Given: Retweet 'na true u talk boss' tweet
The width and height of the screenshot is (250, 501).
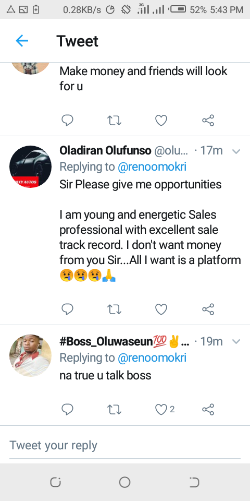Looking at the screenshot, I should [114, 409].
